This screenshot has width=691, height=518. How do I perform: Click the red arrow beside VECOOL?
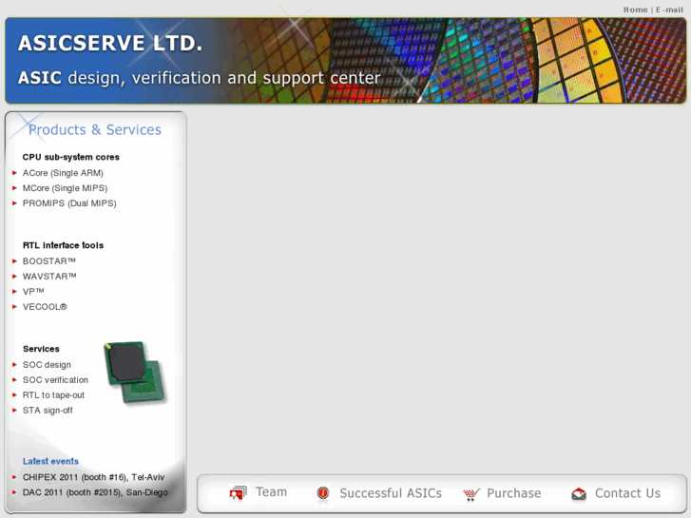point(14,307)
